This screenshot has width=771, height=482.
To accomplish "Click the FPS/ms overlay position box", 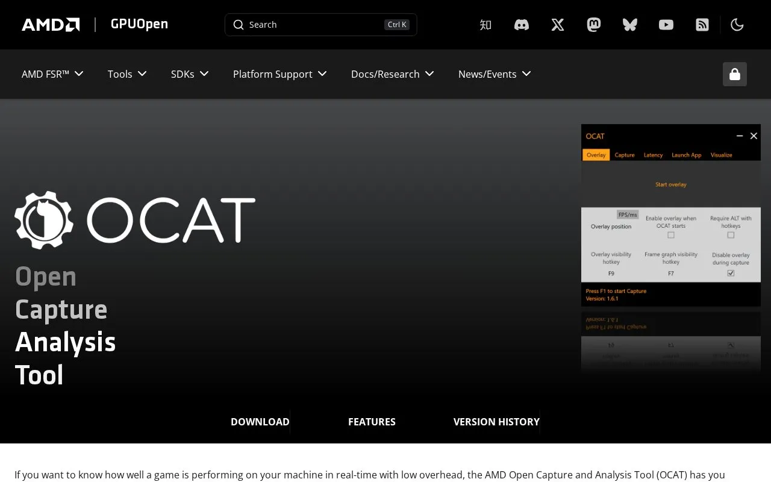I will [x=627, y=214].
